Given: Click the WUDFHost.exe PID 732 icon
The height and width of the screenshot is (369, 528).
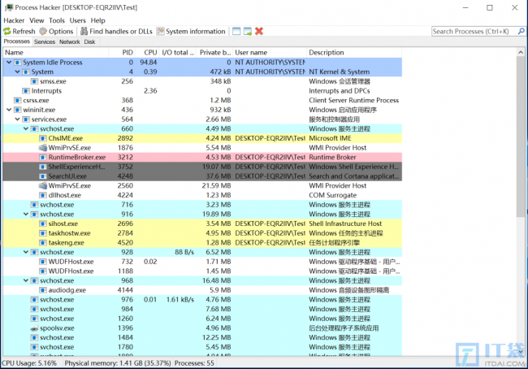Looking at the screenshot, I should 43,262.
